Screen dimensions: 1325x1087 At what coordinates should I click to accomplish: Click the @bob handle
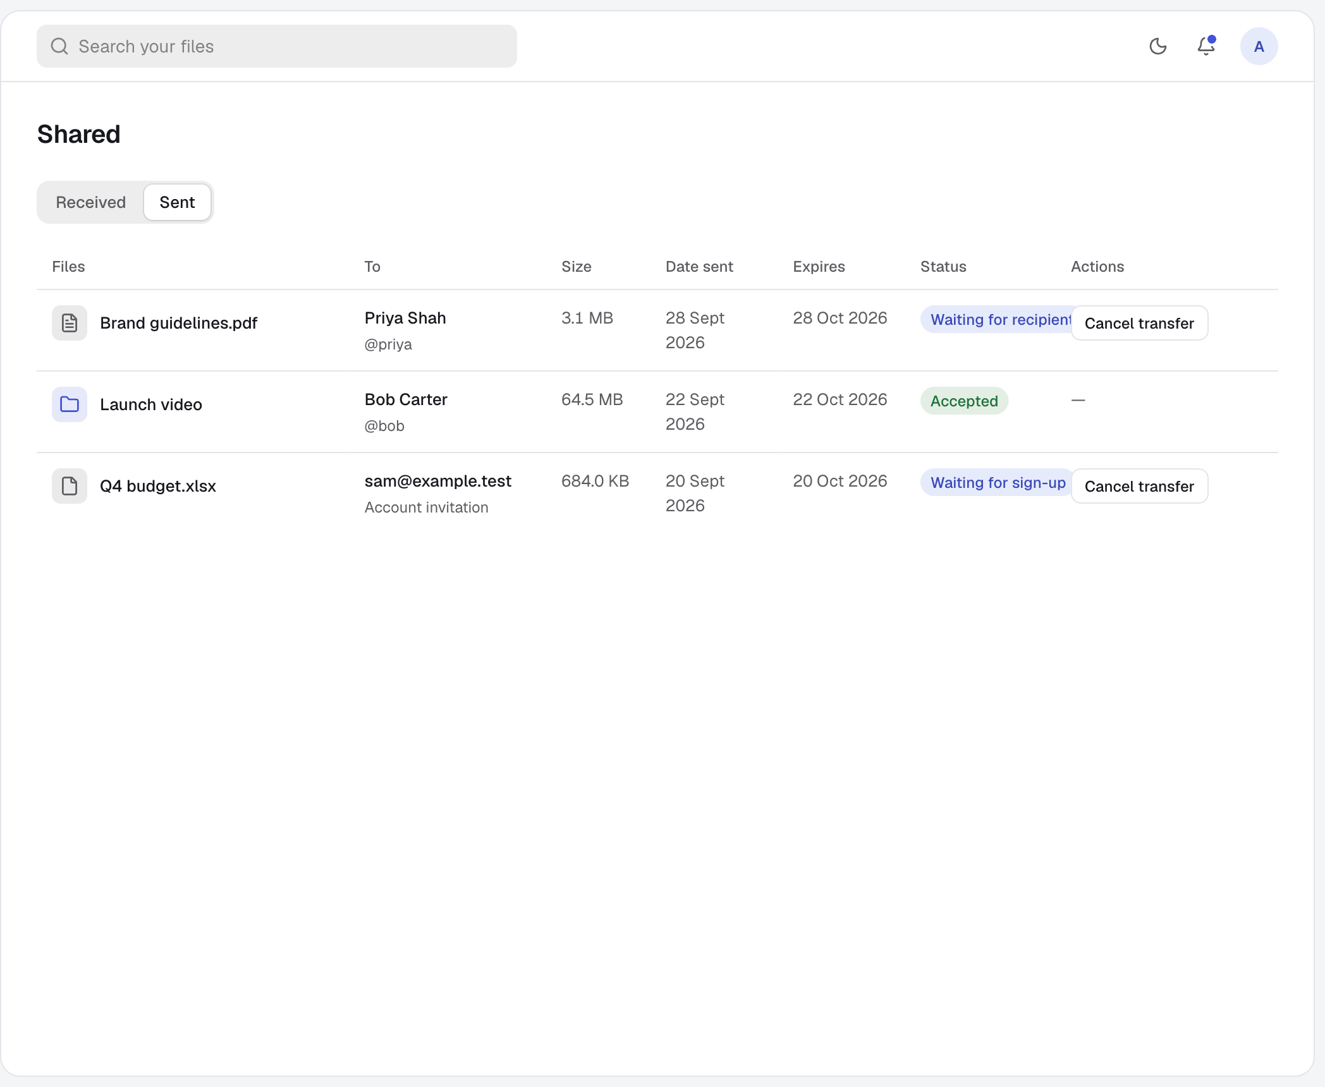pyautogui.click(x=384, y=426)
